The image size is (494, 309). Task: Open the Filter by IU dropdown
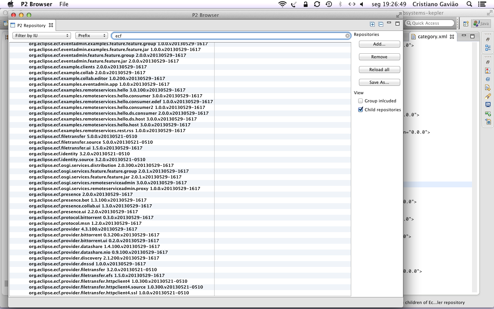coord(41,36)
